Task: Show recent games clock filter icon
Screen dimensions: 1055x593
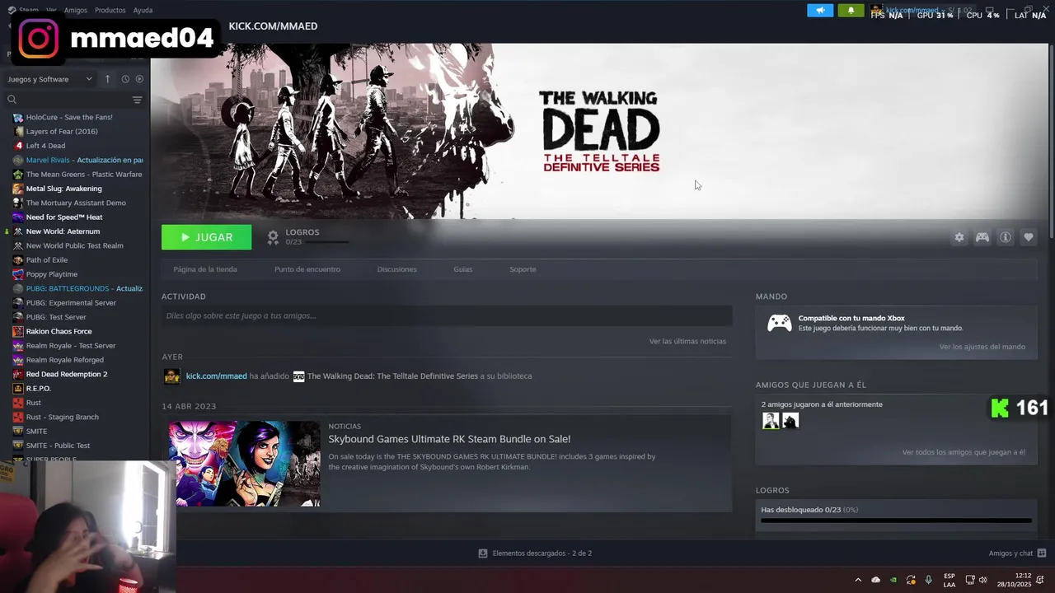Action: coord(125,79)
